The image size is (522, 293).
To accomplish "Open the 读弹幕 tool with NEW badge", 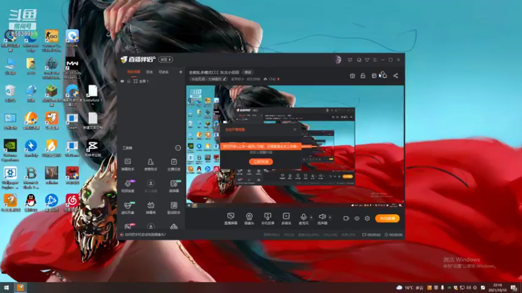I will (174, 186).
